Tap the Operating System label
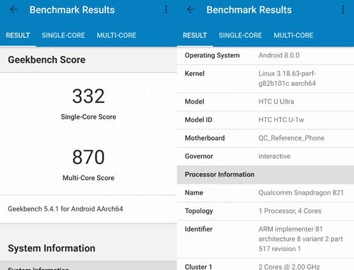 click(x=212, y=56)
